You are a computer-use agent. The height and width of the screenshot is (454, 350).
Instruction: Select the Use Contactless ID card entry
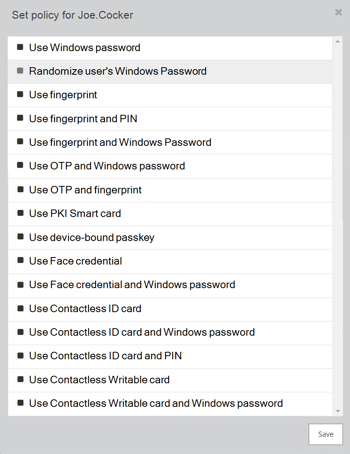(85, 309)
